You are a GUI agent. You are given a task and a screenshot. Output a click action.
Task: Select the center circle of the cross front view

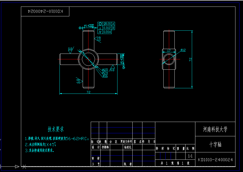(88, 59)
